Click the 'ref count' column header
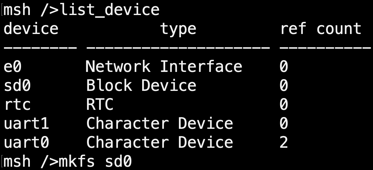 320,29
